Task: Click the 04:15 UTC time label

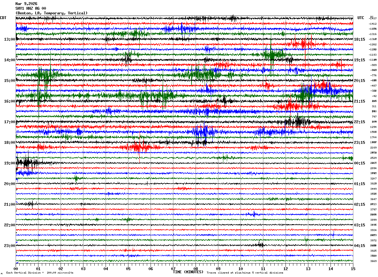Action: (x=360, y=246)
